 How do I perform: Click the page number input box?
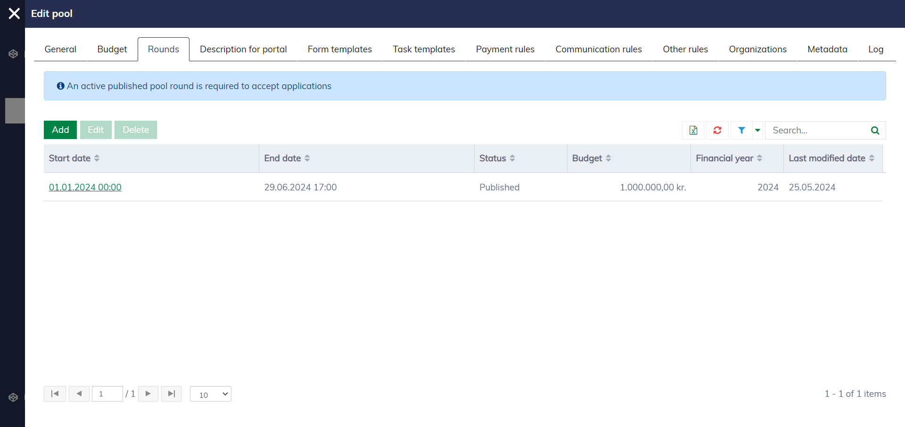pyautogui.click(x=107, y=394)
